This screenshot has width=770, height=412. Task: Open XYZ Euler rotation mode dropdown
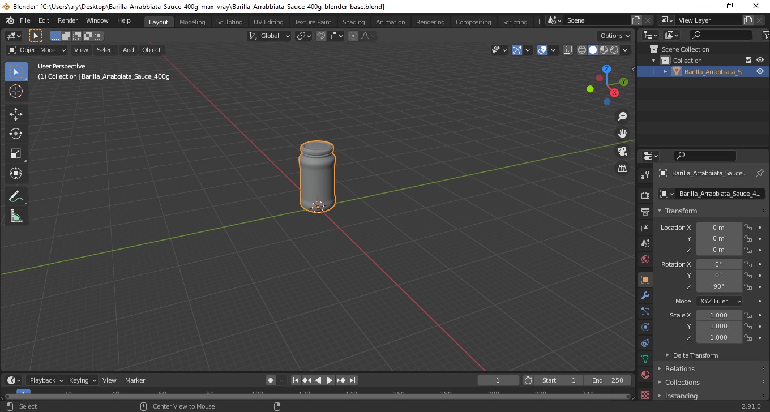point(720,301)
